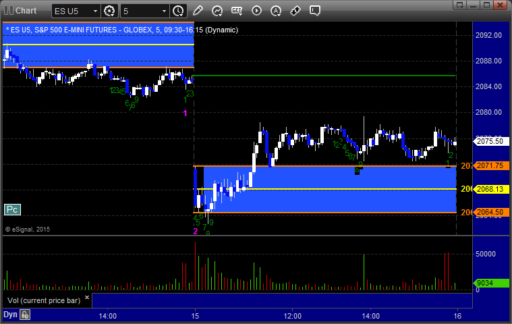Click the symbol link arrows icon
Image resolution: width=512 pixels, height=324 pixels.
pos(295,11)
